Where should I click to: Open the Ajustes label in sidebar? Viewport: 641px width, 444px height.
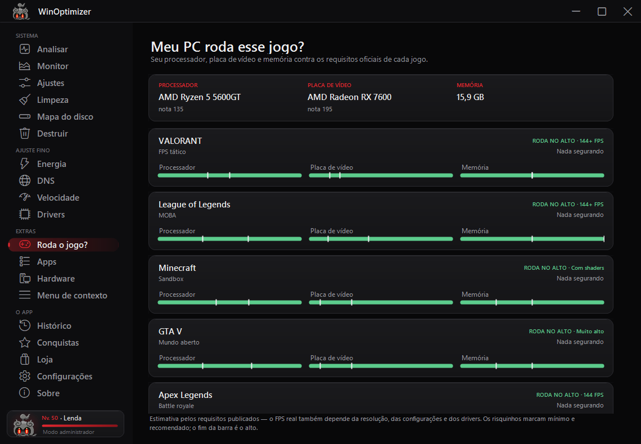[x=50, y=83]
